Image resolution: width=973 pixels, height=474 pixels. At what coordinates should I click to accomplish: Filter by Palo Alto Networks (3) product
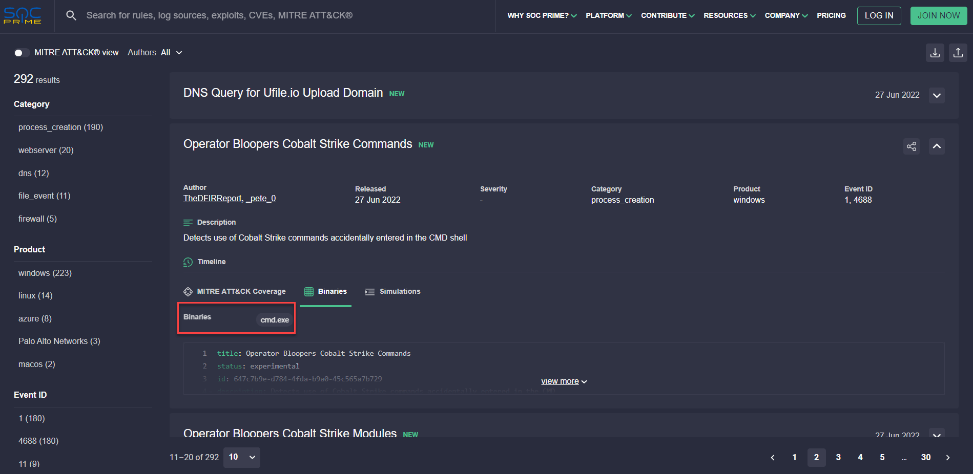pyautogui.click(x=59, y=341)
